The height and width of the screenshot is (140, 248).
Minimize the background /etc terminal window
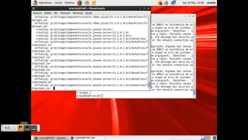tap(185, 16)
